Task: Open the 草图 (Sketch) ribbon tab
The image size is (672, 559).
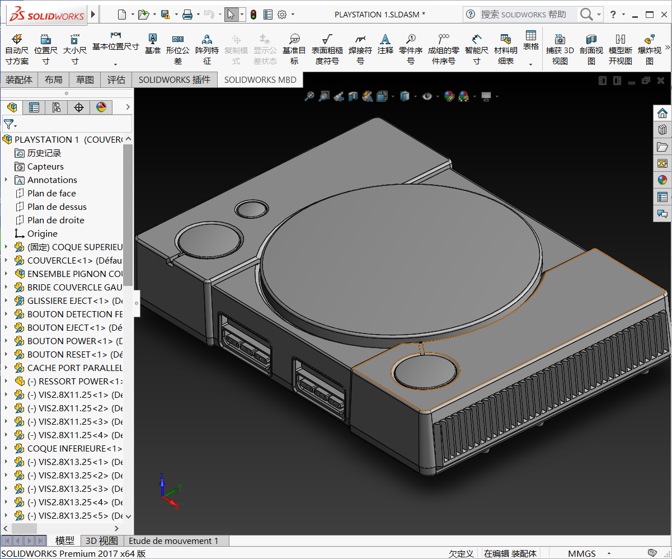Action: [x=85, y=80]
